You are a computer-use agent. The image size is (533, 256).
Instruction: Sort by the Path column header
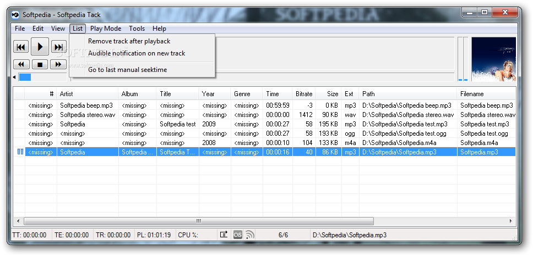pos(408,94)
